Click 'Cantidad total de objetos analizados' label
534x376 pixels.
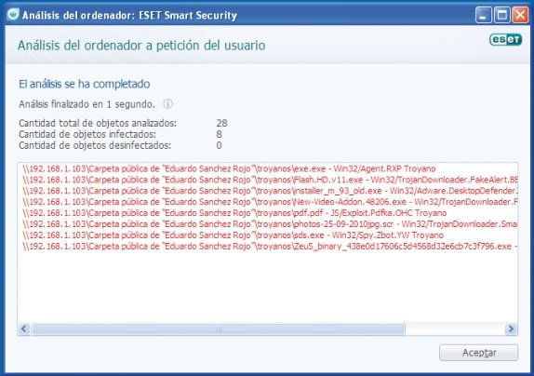coord(98,123)
